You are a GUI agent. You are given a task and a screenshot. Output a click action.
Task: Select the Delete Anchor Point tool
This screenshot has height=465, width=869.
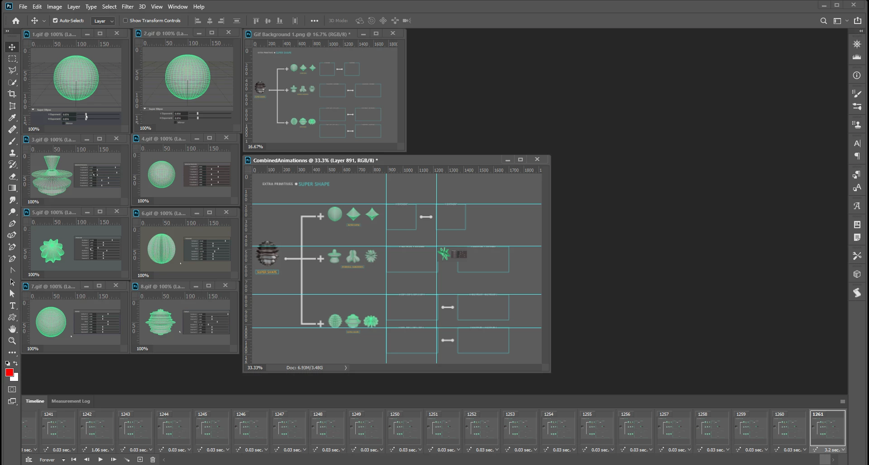pyautogui.click(x=12, y=258)
